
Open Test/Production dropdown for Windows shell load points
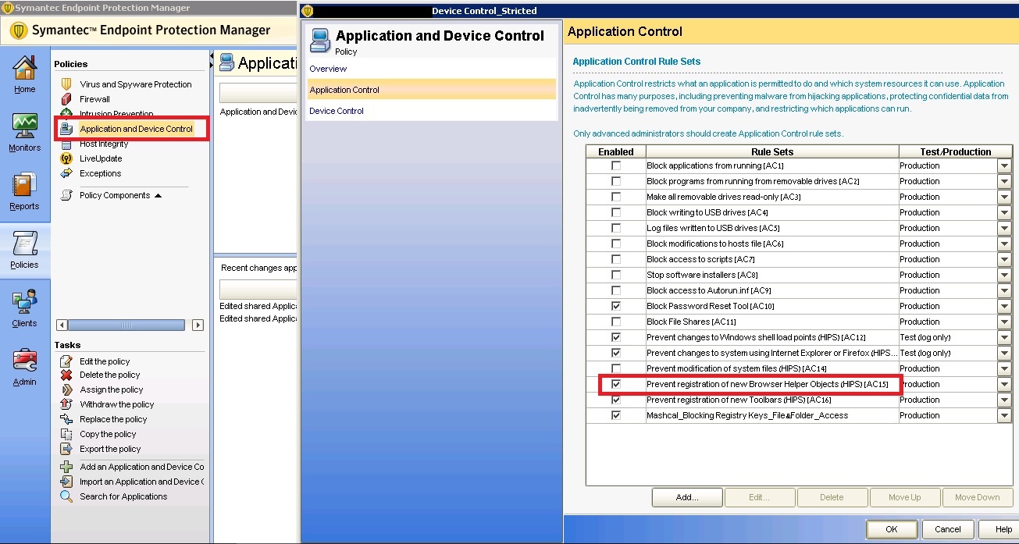[1006, 337]
